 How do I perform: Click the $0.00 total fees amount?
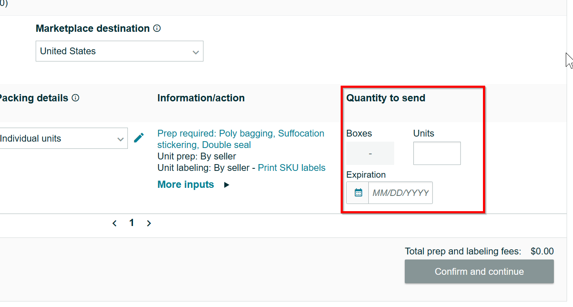click(542, 251)
